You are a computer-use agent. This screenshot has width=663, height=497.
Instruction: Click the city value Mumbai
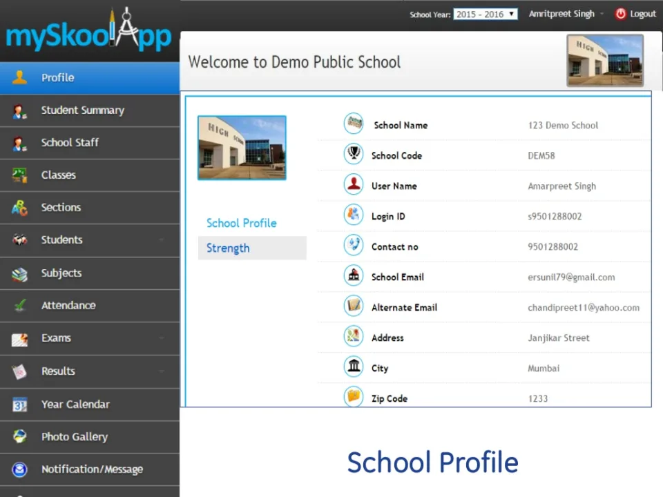544,368
